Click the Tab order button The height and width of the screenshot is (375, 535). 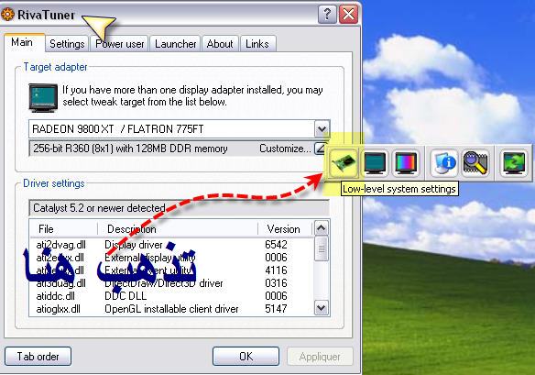38,357
